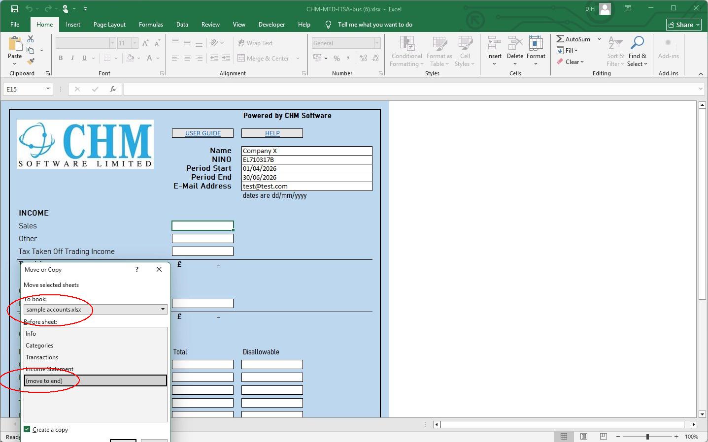Toggle Underline formatting
The image size is (708, 442).
click(x=84, y=58)
